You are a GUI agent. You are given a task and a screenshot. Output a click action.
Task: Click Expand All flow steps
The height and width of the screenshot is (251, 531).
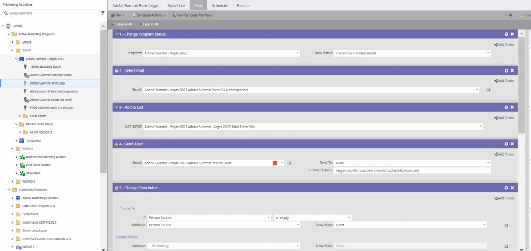pos(148,24)
